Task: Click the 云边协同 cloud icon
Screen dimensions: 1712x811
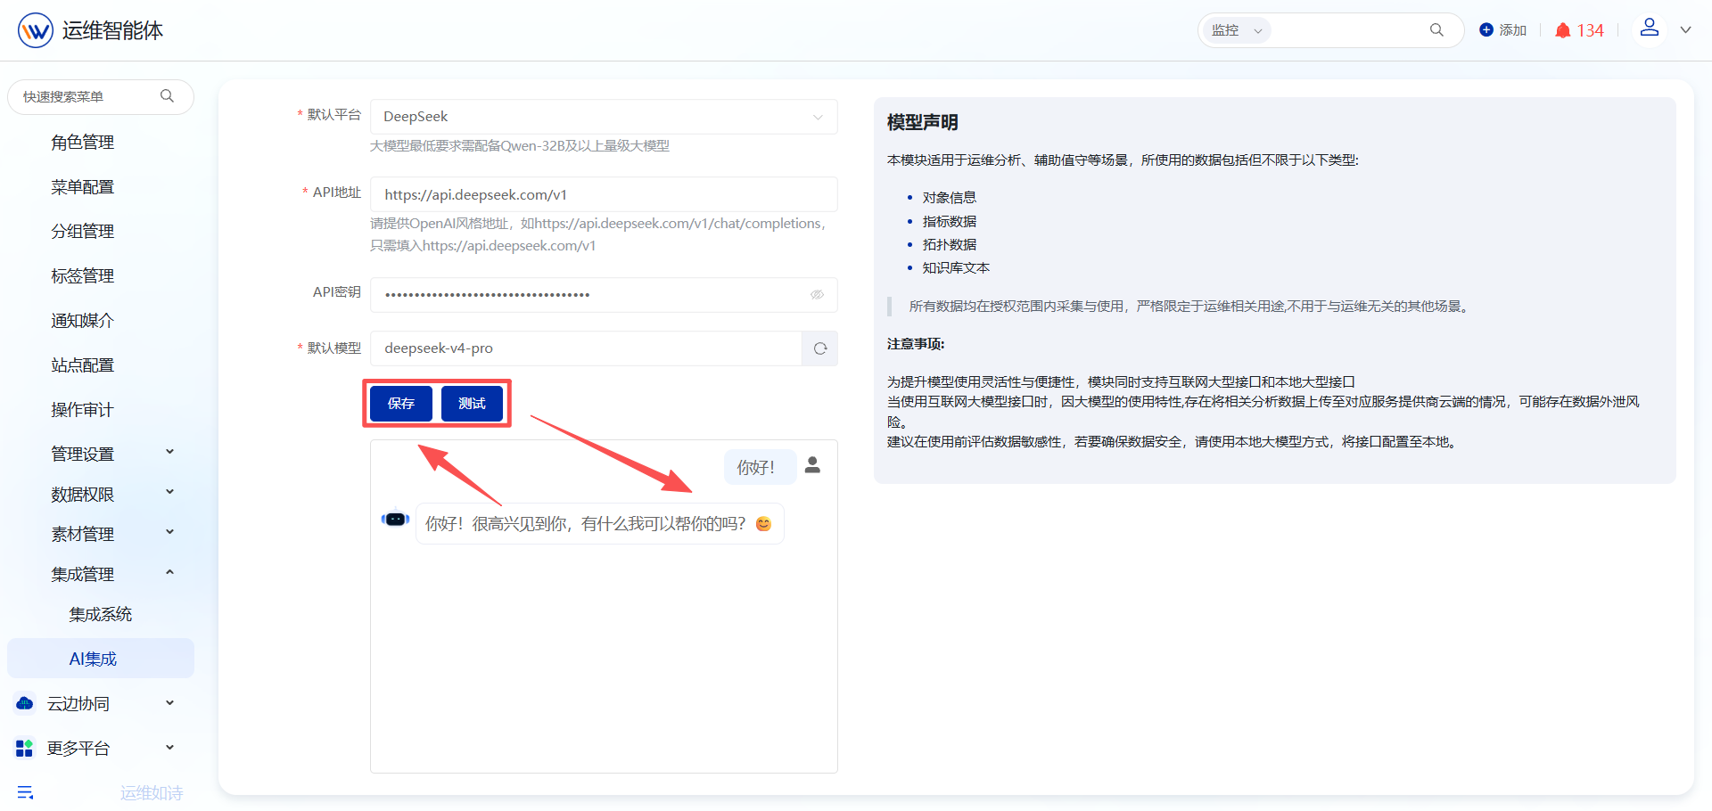Action: pos(25,703)
